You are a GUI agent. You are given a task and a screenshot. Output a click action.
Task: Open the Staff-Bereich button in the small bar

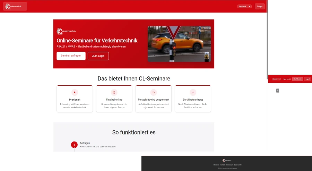[x=297, y=79]
